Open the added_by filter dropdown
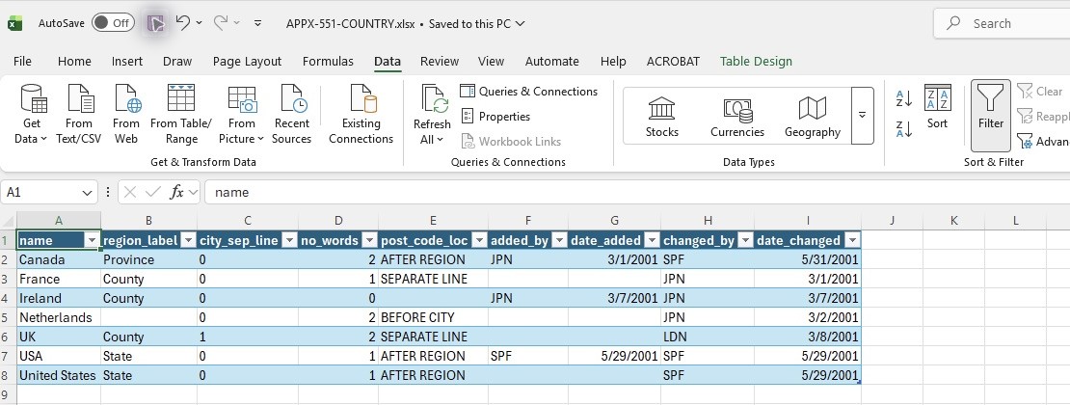Image resolution: width=1070 pixels, height=405 pixels. pyautogui.click(x=559, y=240)
